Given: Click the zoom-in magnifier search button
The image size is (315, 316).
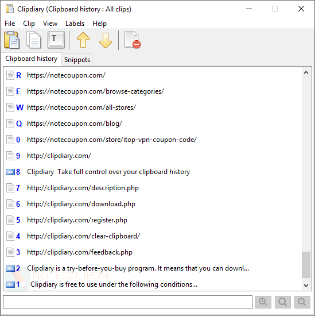Looking at the screenshot, I should (263, 302).
